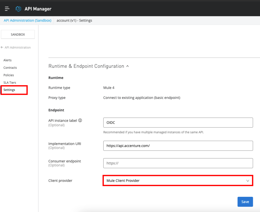Click the Save button
The image size is (260, 212).
tap(245, 202)
